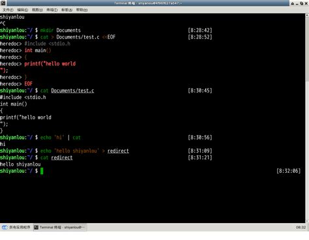Click the 'hello shiyanlou' output line
The image size is (309, 240).
click(20, 164)
